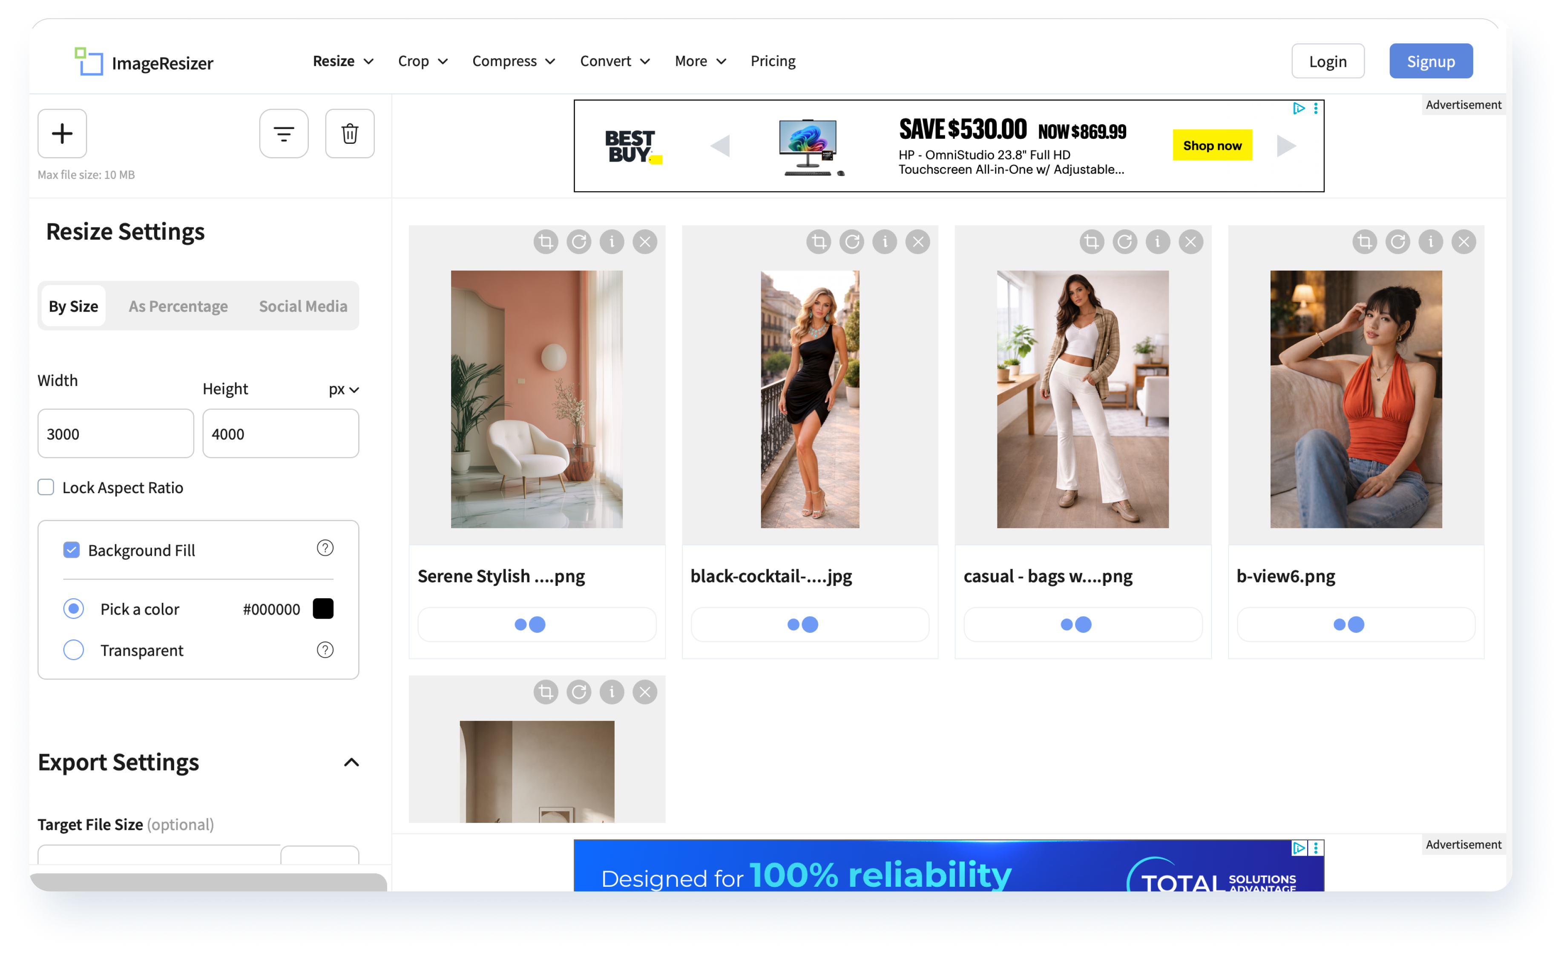Rotate the fifth image in second row
Image resolution: width=1564 pixels, height=954 pixels.
[579, 692]
